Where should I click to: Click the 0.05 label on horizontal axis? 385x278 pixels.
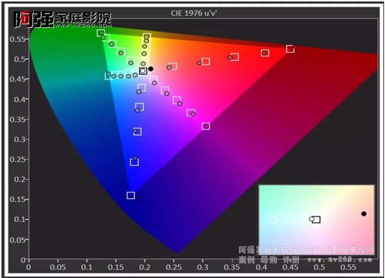[x=58, y=267]
